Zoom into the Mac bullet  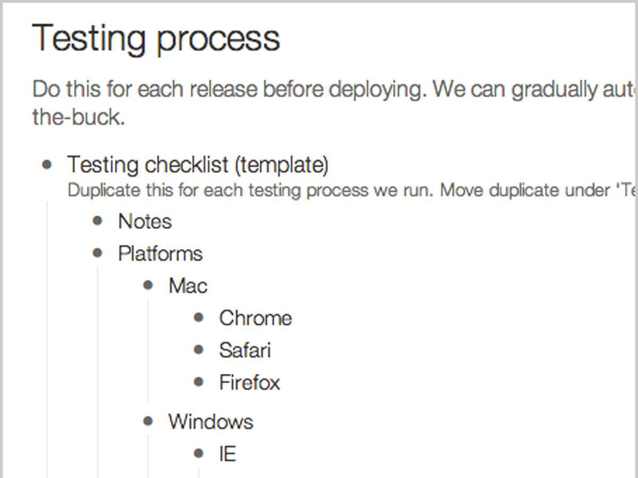[148, 286]
